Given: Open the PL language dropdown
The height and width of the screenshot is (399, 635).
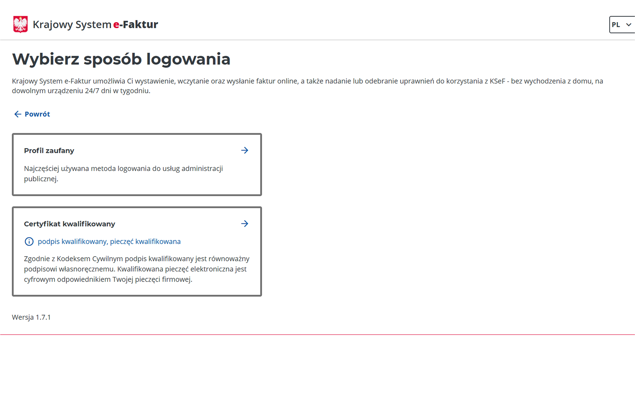Looking at the screenshot, I should coord(622,25).
